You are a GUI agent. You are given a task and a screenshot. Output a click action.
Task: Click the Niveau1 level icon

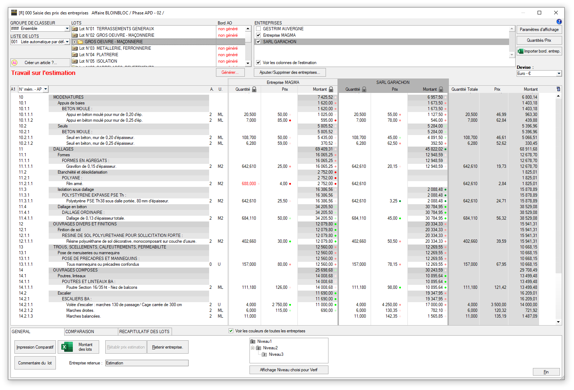pos(253,341)
